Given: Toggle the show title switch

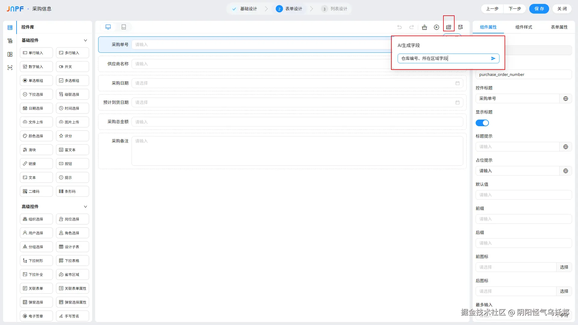Looking at the screenshot, I should point(482,123).
